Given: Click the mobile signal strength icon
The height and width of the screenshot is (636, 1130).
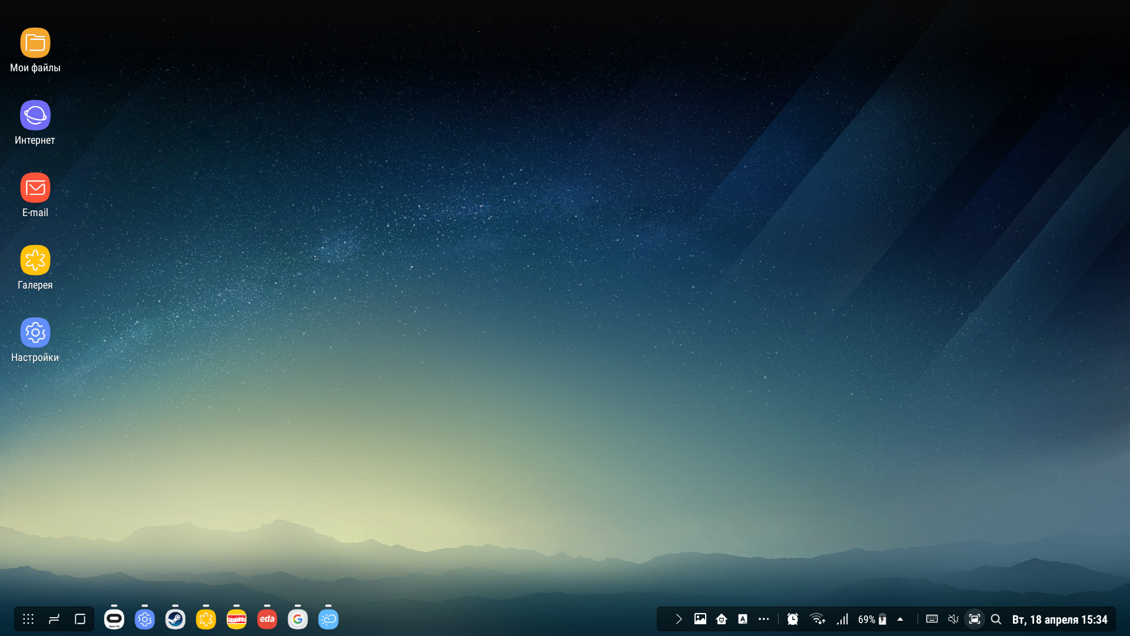Looking at the screenshot, I should (843, 619).
